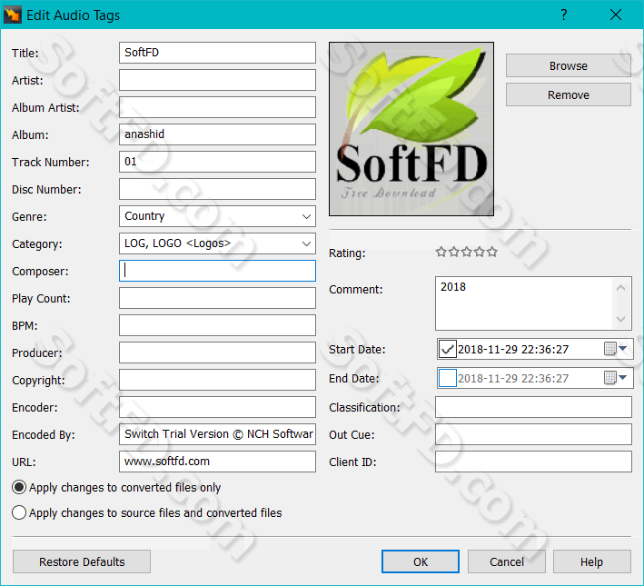Click the Out Cue input field
Screen dimensions: 644x586
pyautogui.click(x=533, y=434)
